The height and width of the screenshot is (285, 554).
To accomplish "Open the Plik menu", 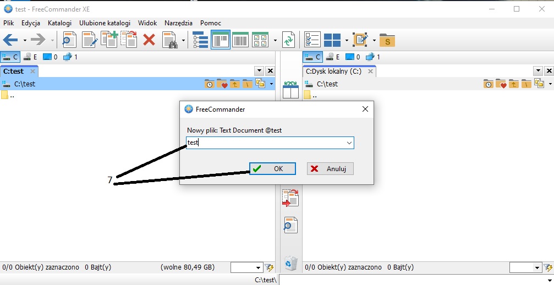I will [x=8, y=23].
